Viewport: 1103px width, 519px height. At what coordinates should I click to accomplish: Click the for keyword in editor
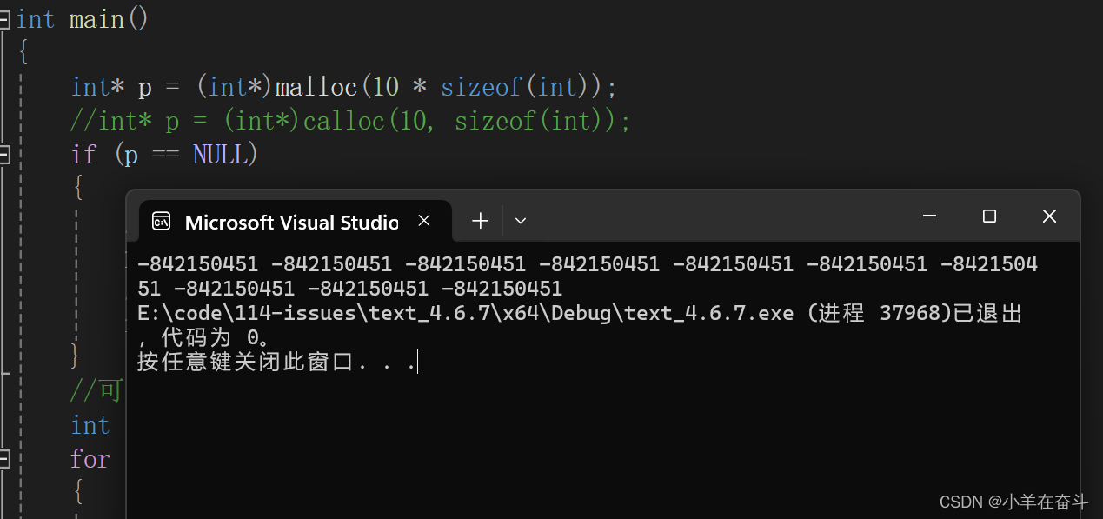[x=90, y=459]
